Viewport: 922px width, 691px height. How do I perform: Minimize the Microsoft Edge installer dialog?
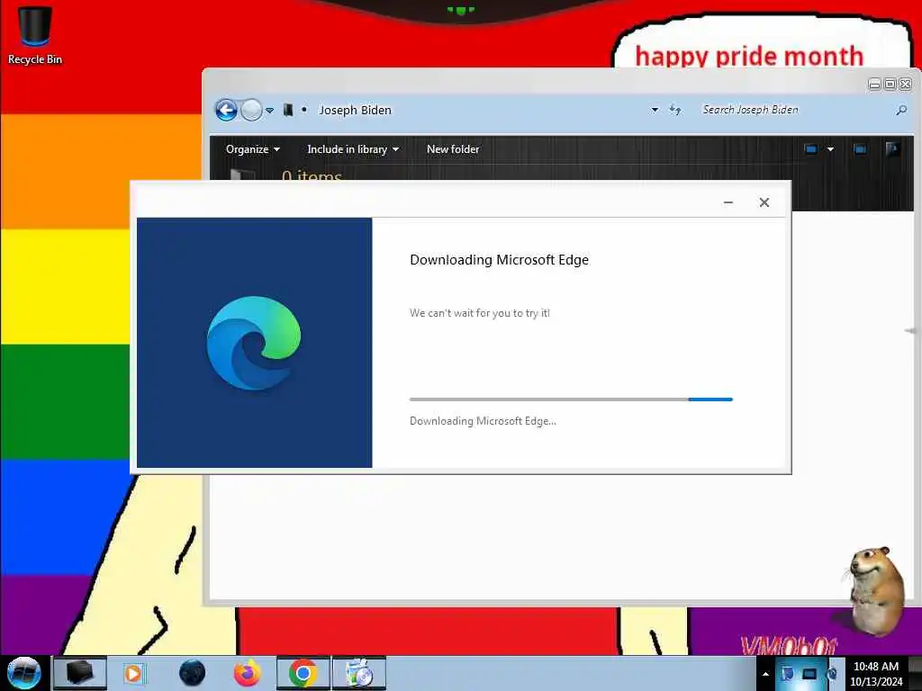(x=728, y=202)
